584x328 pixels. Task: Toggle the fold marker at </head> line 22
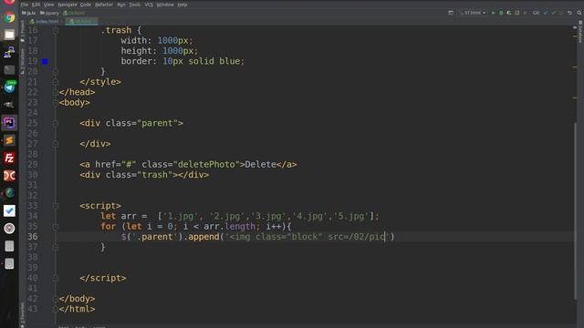[56, 92]
